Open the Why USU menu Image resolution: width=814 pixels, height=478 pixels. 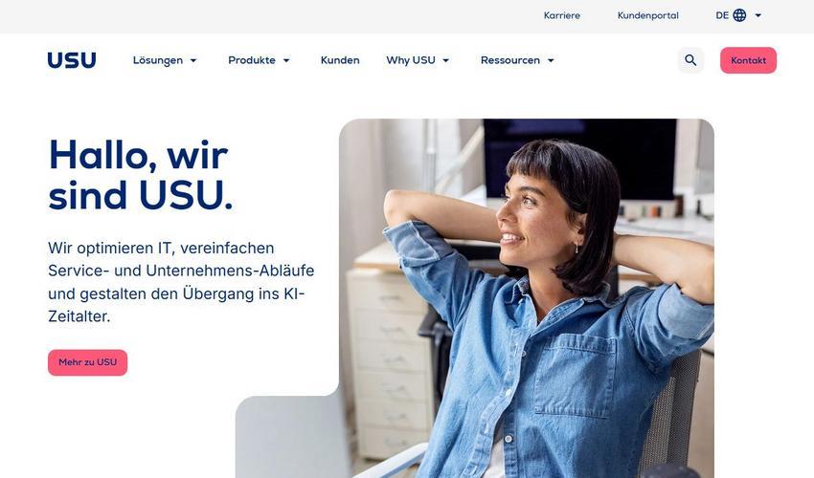(x=411, y=60)
